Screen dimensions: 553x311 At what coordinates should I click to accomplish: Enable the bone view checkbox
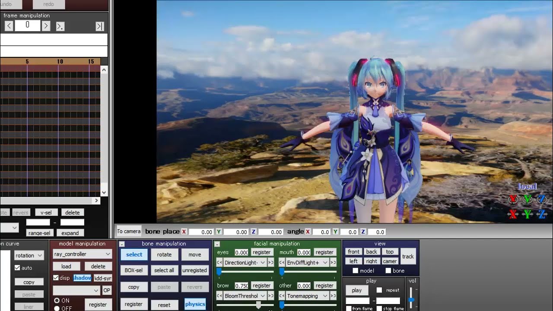click(388, 271)
